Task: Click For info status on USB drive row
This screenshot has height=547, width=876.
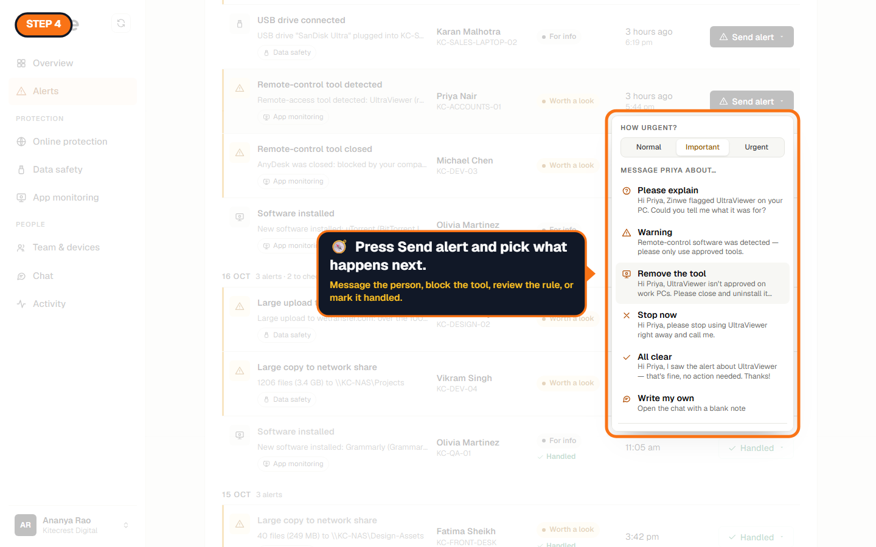Action: pos(559,36)
